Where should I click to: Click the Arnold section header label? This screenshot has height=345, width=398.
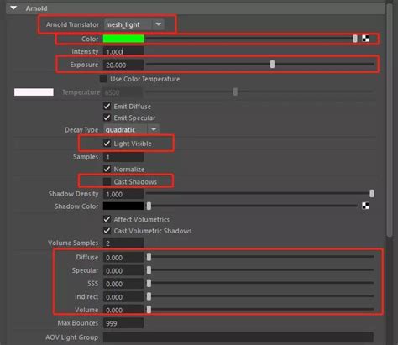(x=36, y=8)
